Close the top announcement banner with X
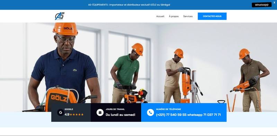This screenshot has width=277, height=136. tap(274, 2)
